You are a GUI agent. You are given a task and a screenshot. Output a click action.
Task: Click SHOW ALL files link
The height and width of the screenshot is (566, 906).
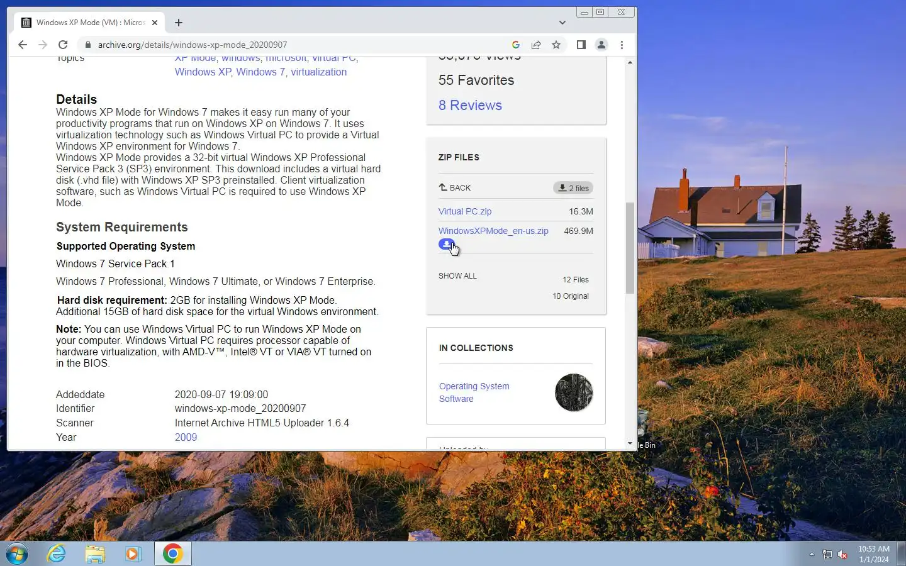click(457, 276)
